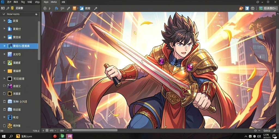The image size is (279, 139).
Task: Collapse the sidebar panel header chevron
Action: coord(4,14)
